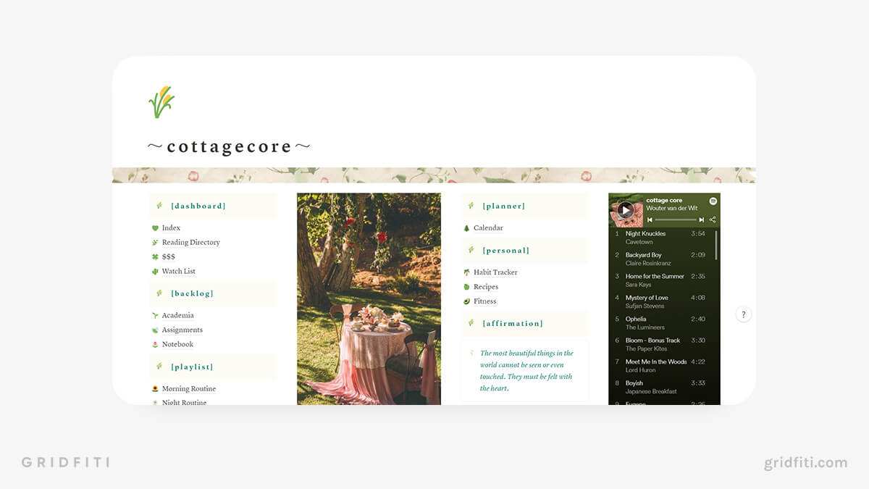Click the [affirmation] section heading

point(513,323)
